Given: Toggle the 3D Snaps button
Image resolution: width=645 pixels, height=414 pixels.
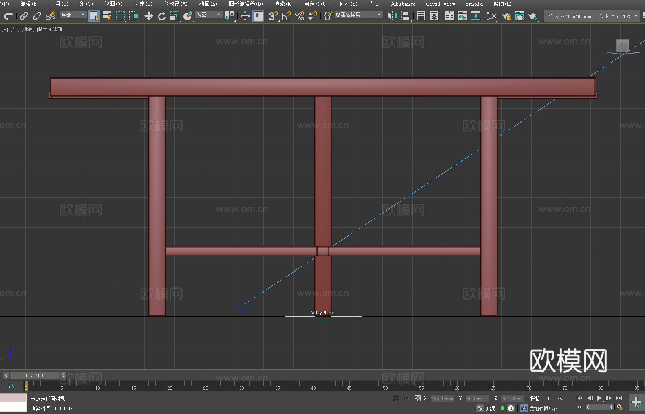Looking at the screenshot, I should pyautogui.click(x=273, y=16).
